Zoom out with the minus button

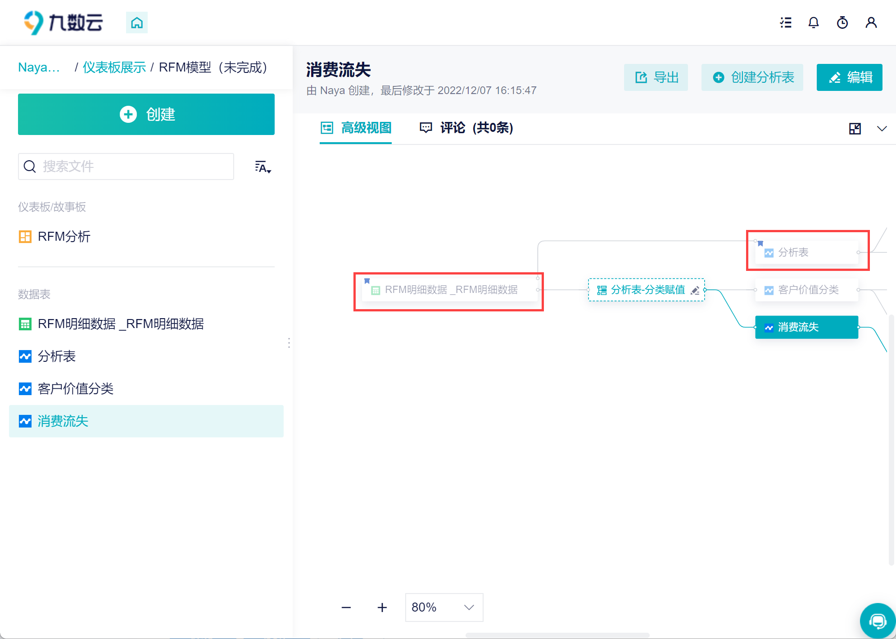click(x=346, y=607)
